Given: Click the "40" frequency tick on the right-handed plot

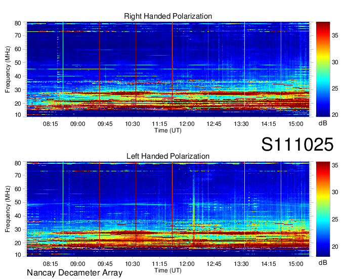Looking at the screenshot, I should pyautogui.click(x=18, y=76).
